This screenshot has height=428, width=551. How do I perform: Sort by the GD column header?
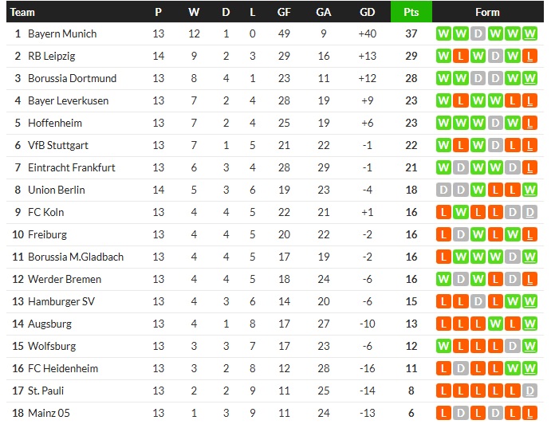[x=367, y=12]
